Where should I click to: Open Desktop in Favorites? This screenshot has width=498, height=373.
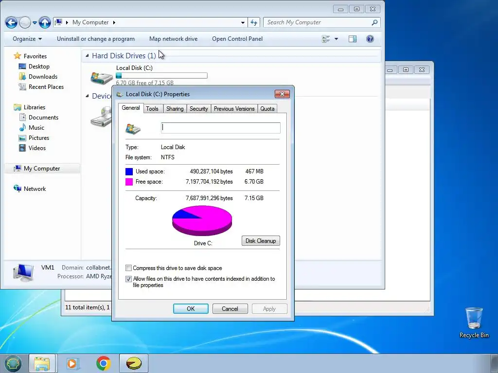[x=39, y=66]
